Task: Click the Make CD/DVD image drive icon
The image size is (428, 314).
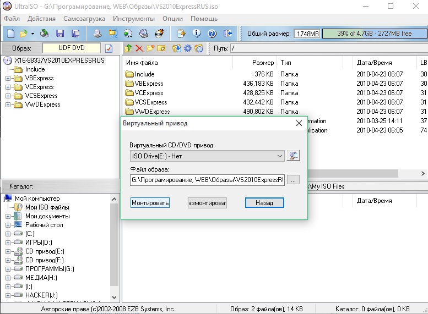Action: coord(97,34)
